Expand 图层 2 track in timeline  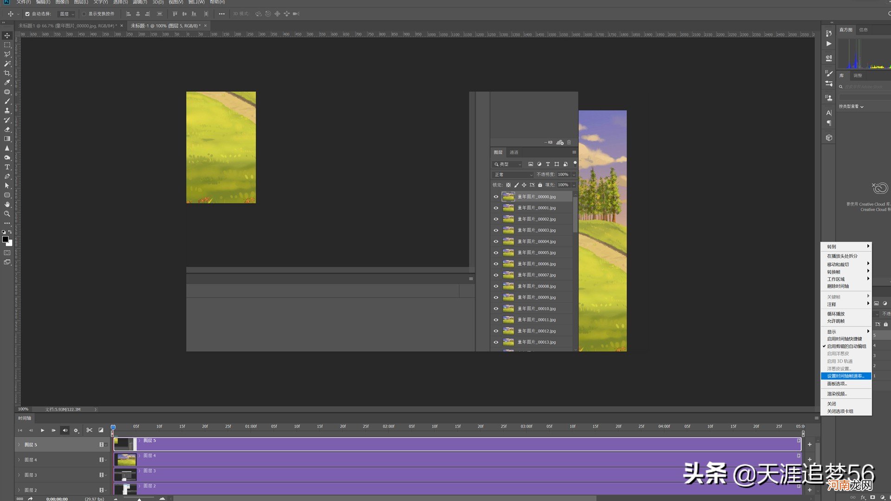point(19,490)
